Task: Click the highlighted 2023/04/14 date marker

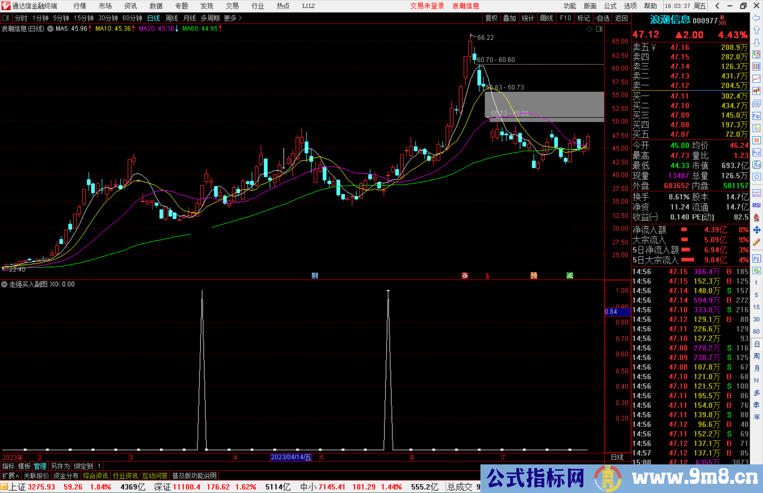Action: pyautogui.click(x=291, y=457)
